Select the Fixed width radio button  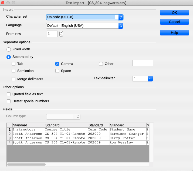pos(9,50)
